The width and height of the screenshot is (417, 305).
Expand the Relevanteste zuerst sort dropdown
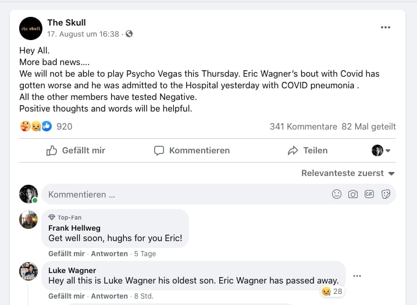(x=348, y=173)
